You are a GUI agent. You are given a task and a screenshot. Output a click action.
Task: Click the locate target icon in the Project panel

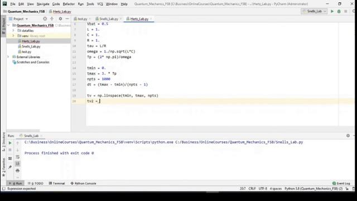click(x=45, y=18)
